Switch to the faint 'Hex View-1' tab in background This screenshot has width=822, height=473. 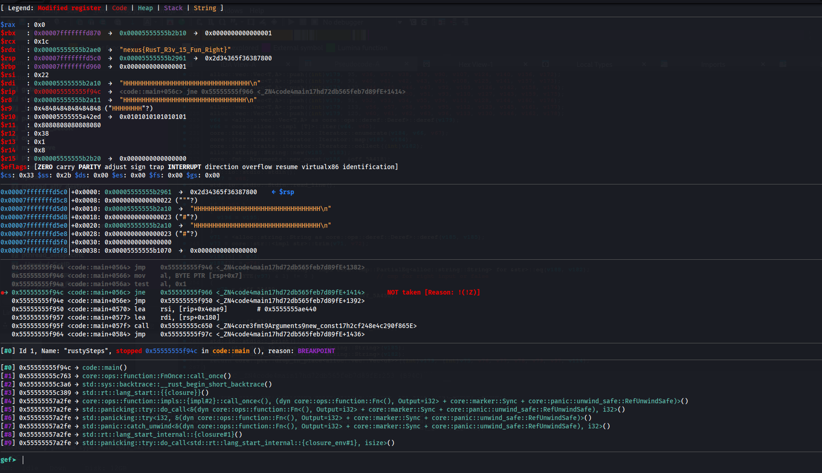[x=475, y=65]
